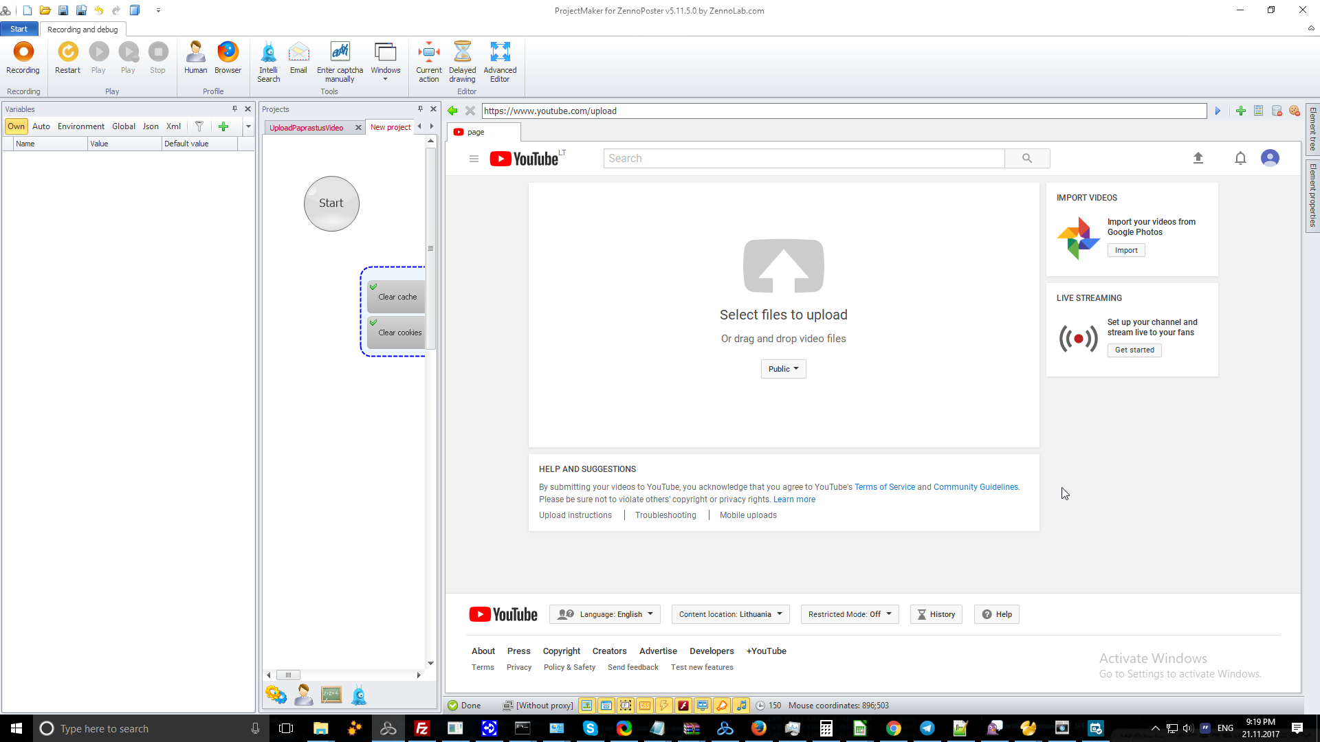
Task: Show the Current action in editor
Action: coord(429,62)
